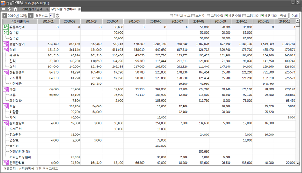Click 수입 badge of 유동수입계 row
Viewport: 302px width, 173px height.
6,27
